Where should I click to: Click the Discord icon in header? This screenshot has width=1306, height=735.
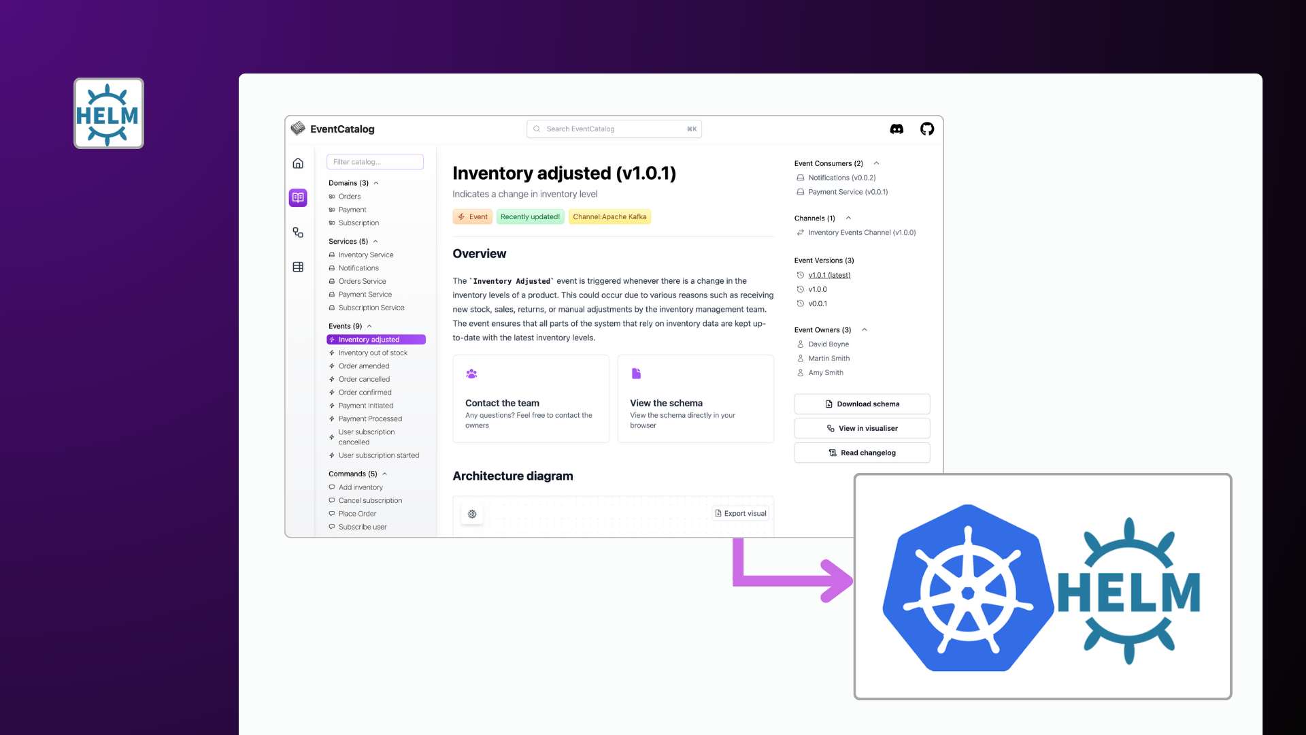click(x=897, y=129)
